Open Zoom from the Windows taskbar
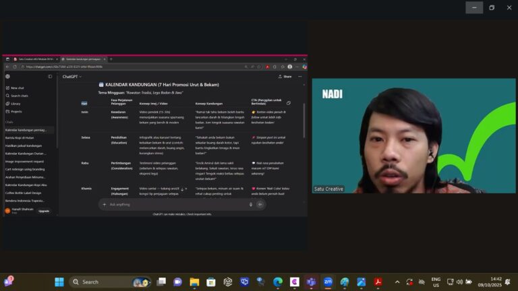 (328, 282)
